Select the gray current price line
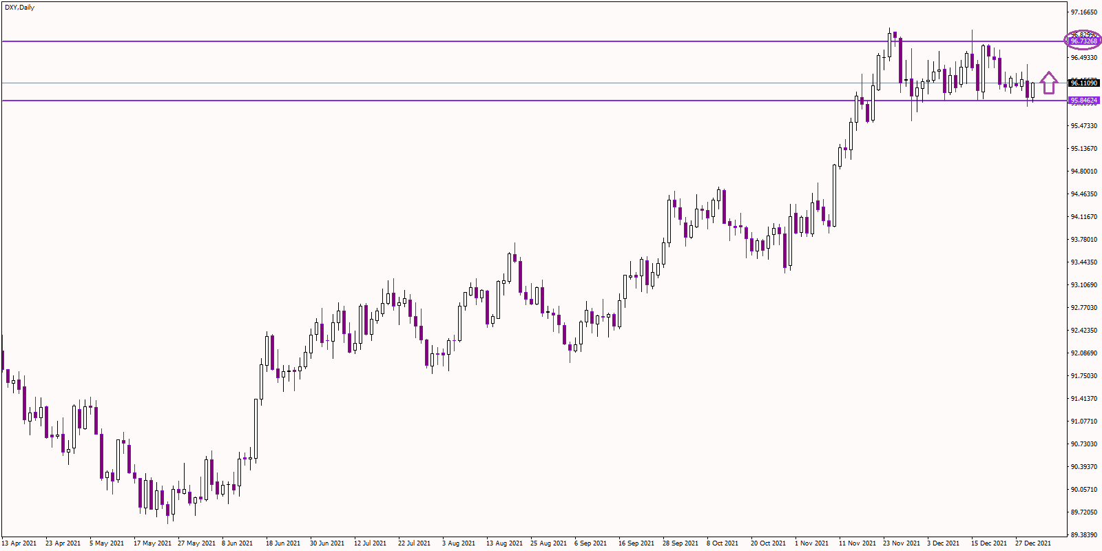Screen dimensions: 1102x551 pos(534,83)
